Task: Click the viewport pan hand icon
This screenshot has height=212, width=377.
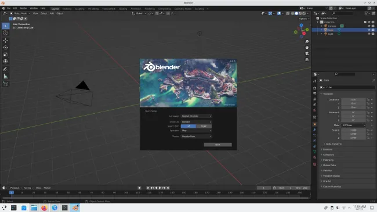Action: [307, 48]
